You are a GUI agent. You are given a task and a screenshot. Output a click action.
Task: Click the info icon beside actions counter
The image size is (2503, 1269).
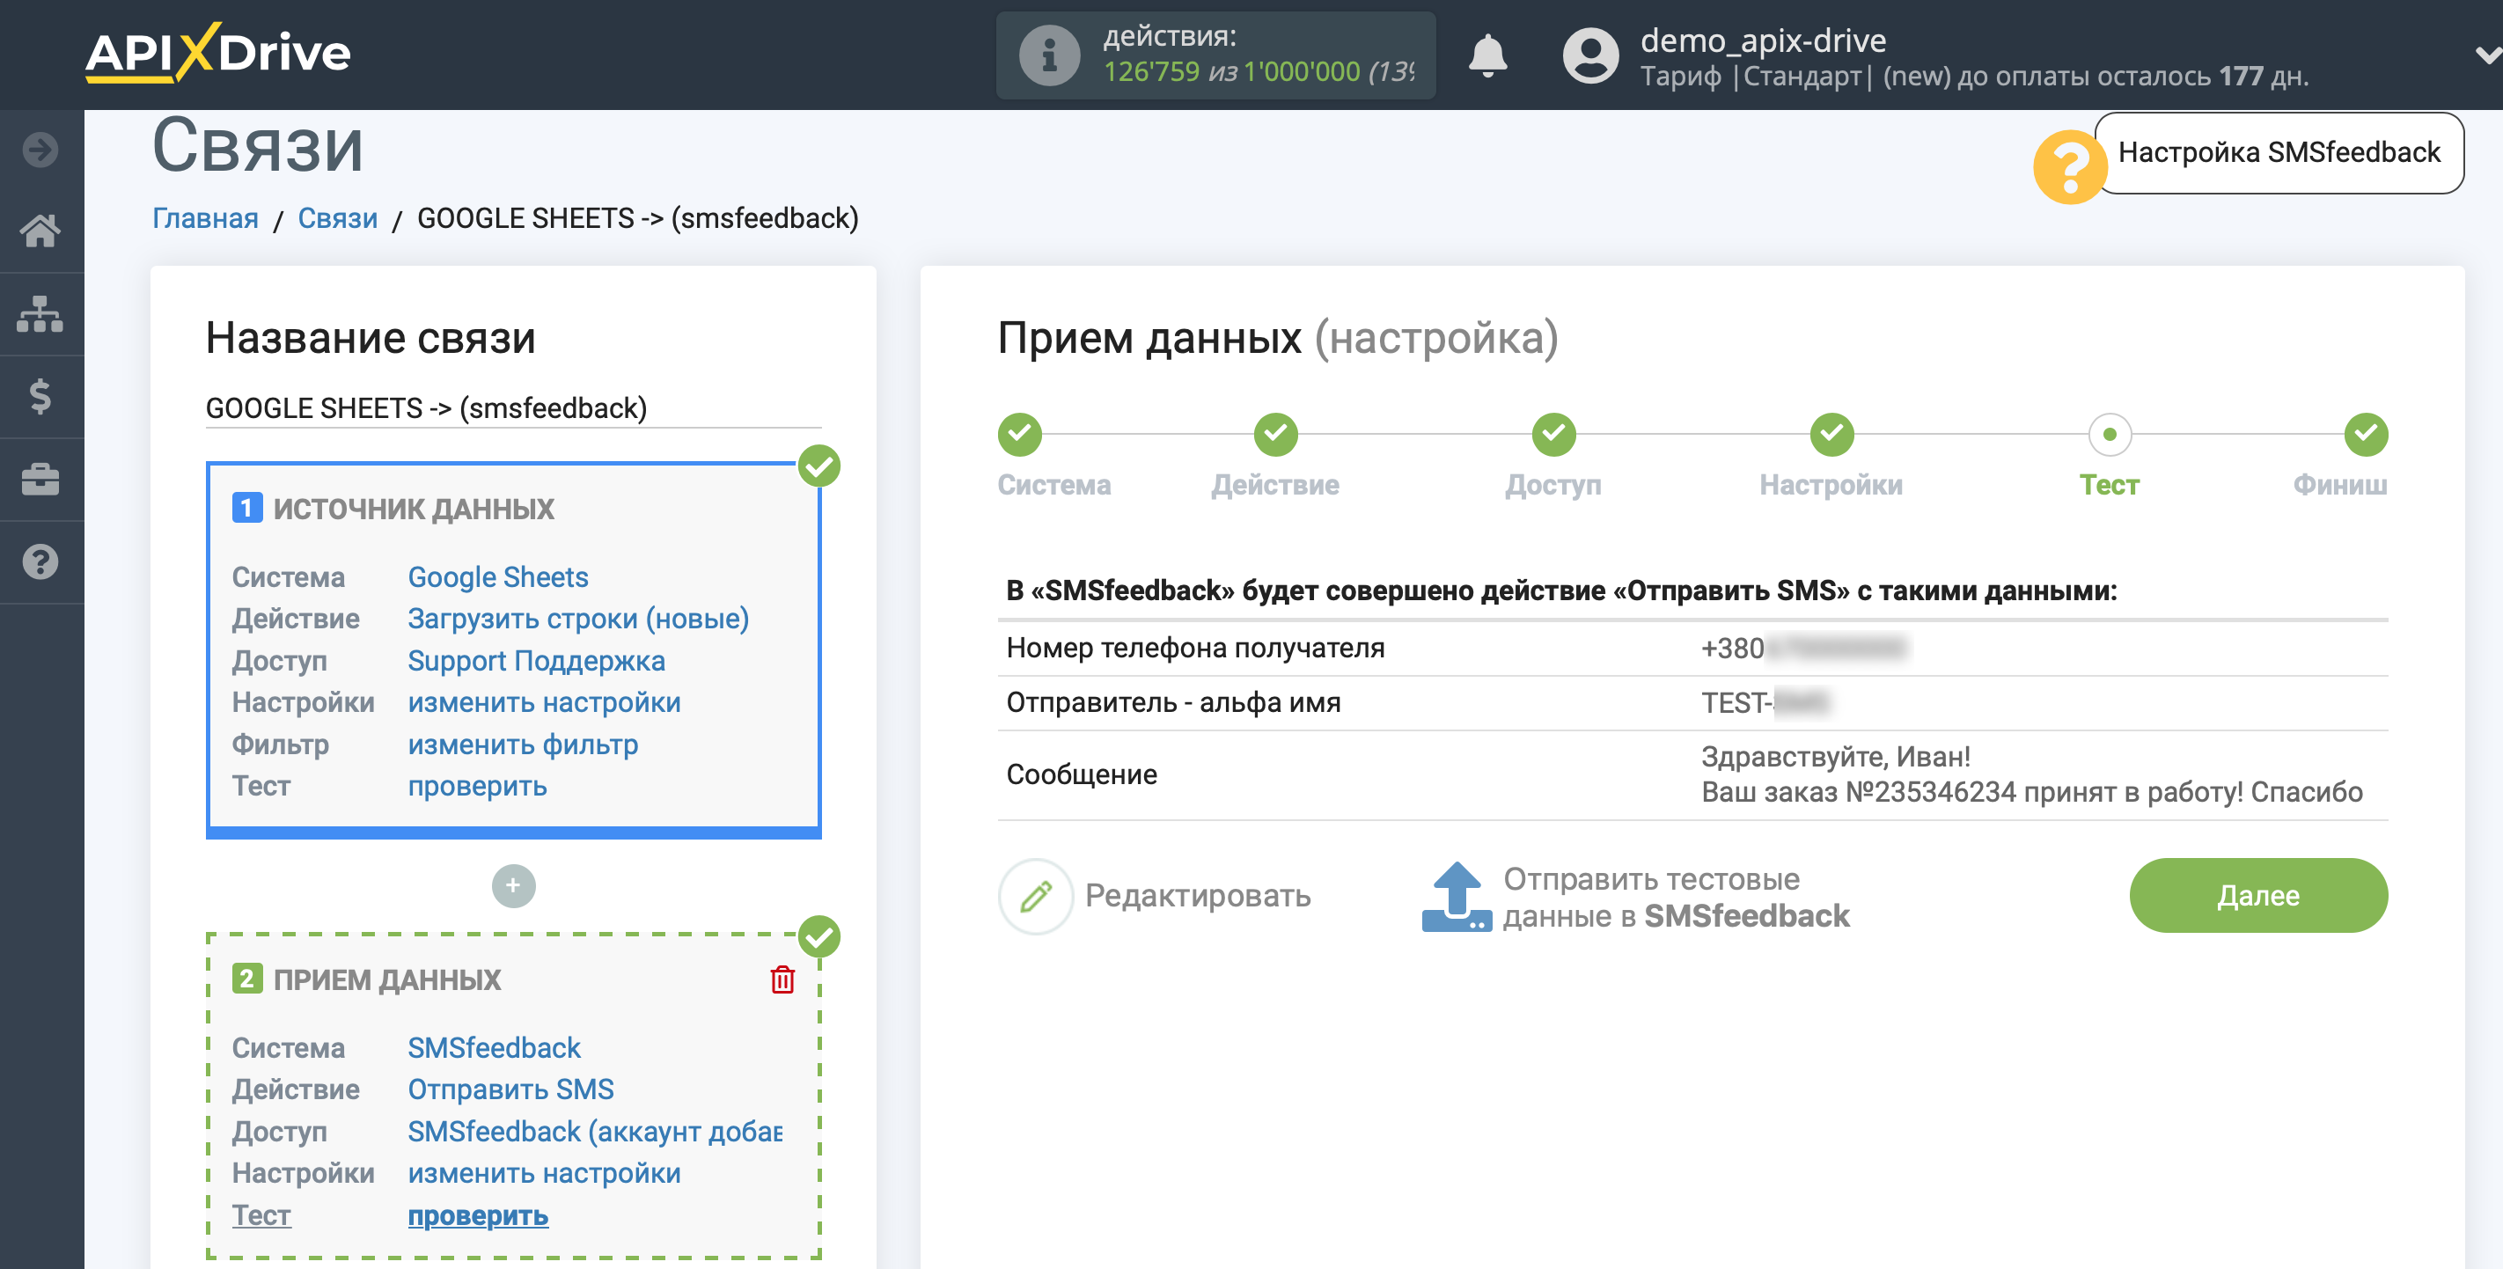1049,55
